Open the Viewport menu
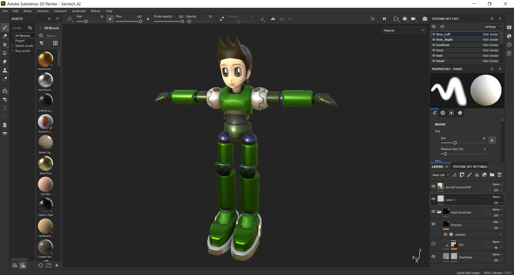514x275 pixels. (60, 11)
